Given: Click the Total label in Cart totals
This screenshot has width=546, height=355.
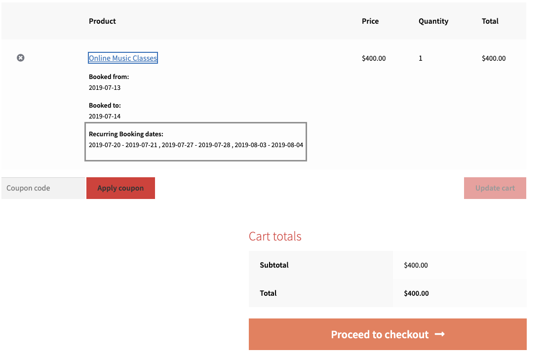Looking at the screenshot, I should click(268, 293).
